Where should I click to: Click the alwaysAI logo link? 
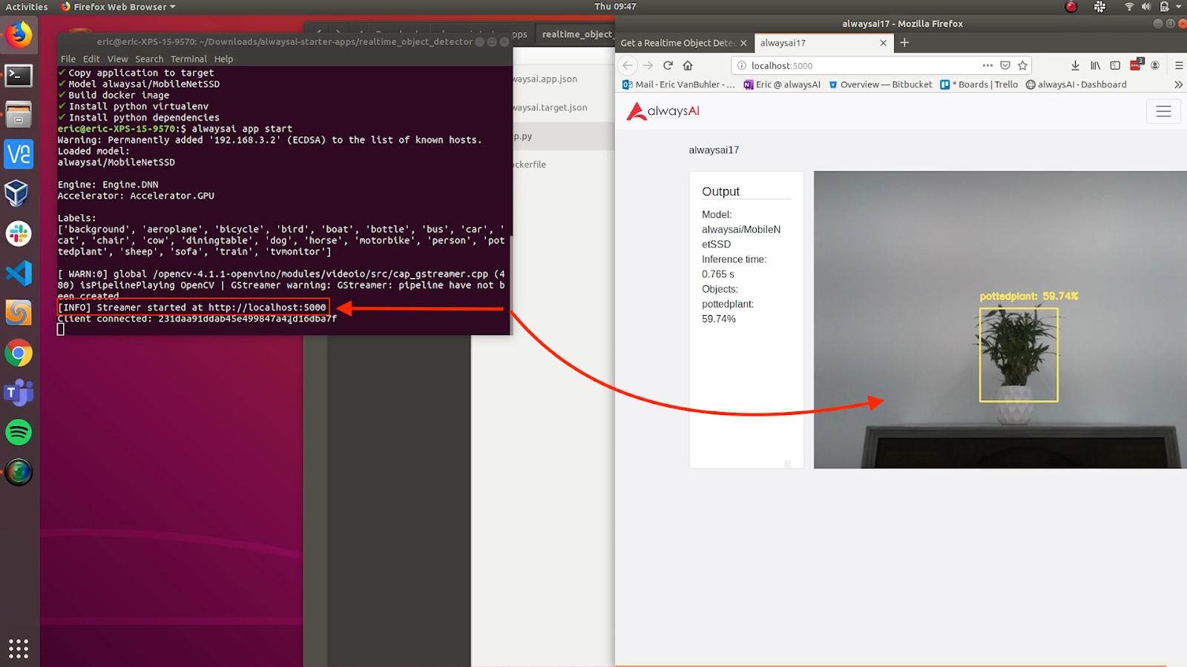coord(662,111)
